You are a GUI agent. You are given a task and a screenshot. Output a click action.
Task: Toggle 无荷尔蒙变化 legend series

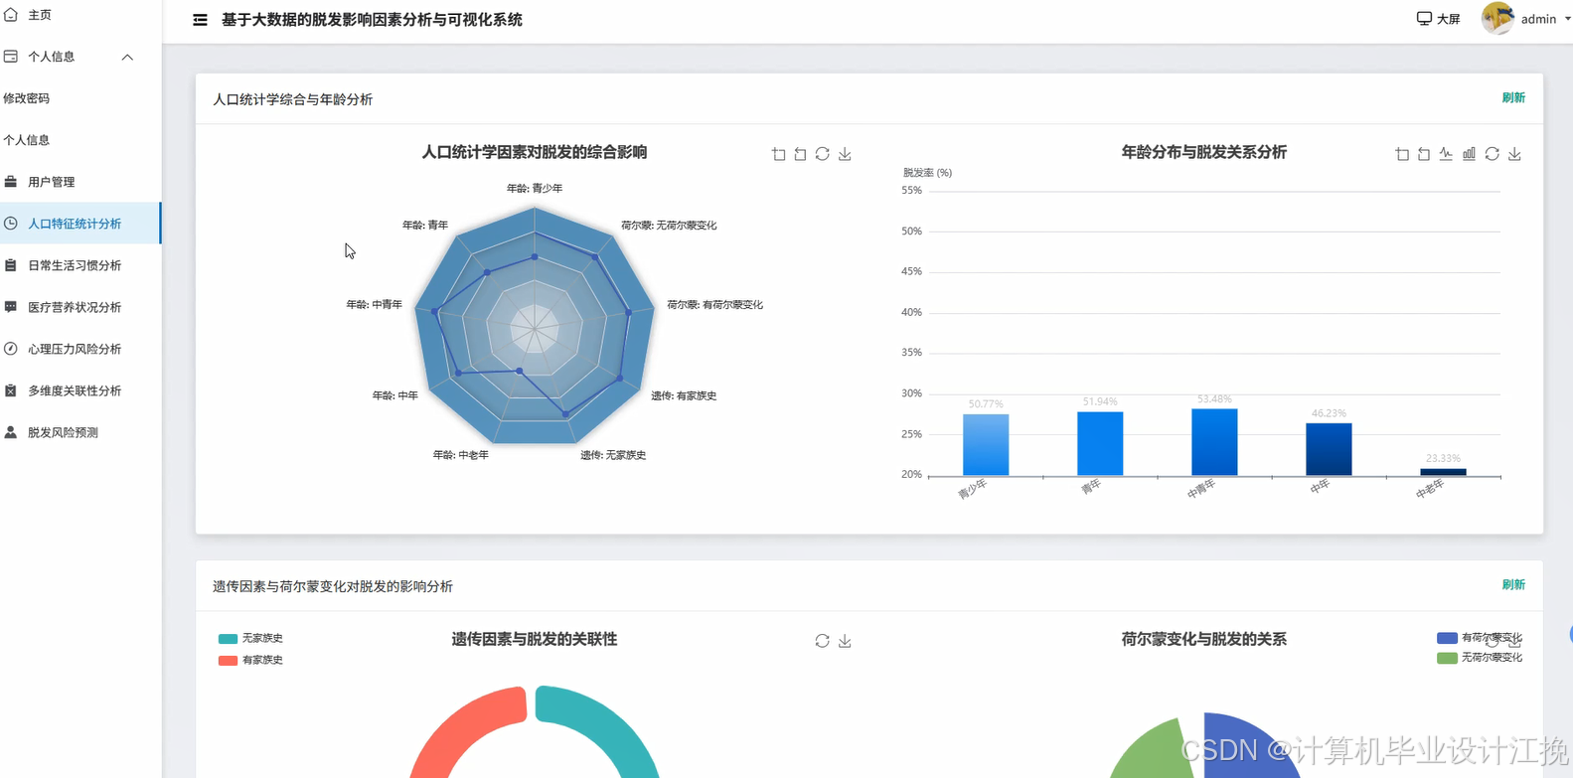[1480, 658]
